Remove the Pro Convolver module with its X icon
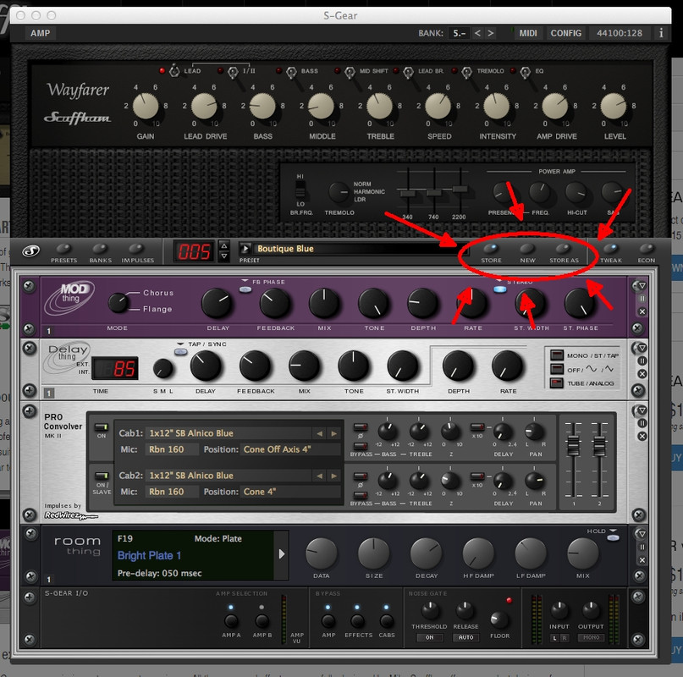The height and width of the screenshot is (677, 683). point(642,436)
